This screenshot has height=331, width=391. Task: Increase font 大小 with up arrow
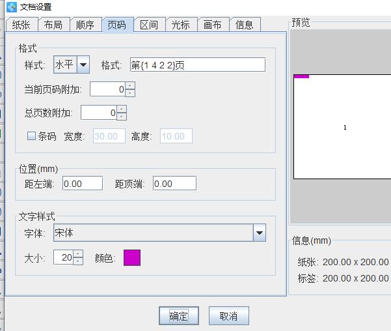point(78,254)
